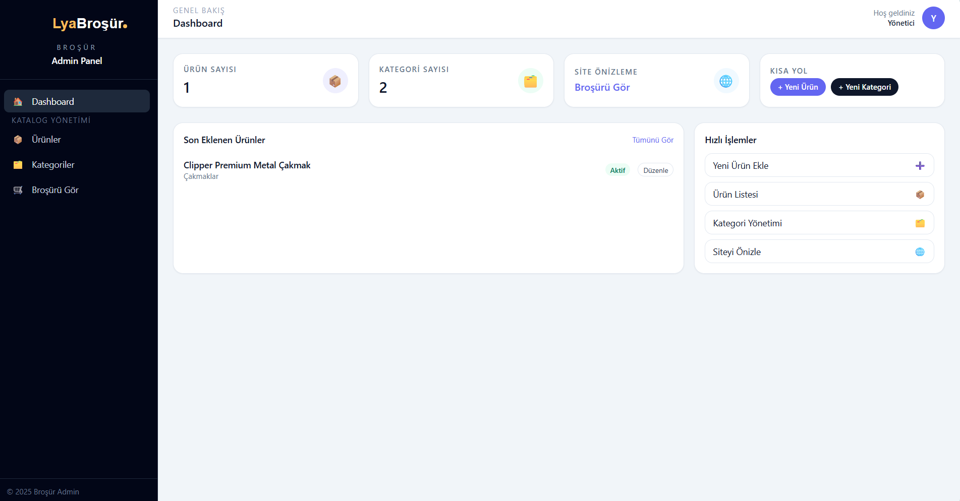
Task: Click Düzenle for Clipper Premium Metal Çakmak
Action: pos(655,170)
